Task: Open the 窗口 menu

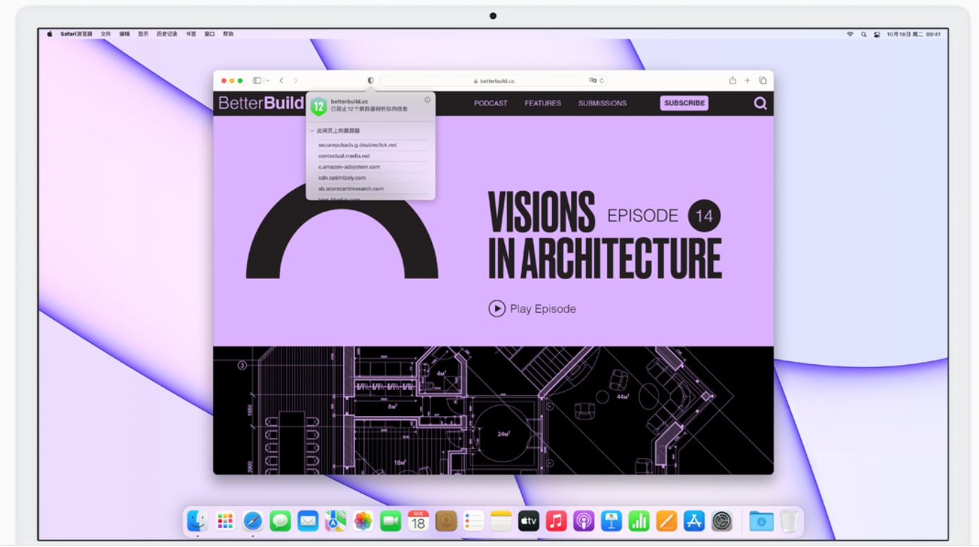Action: [210, 34]
